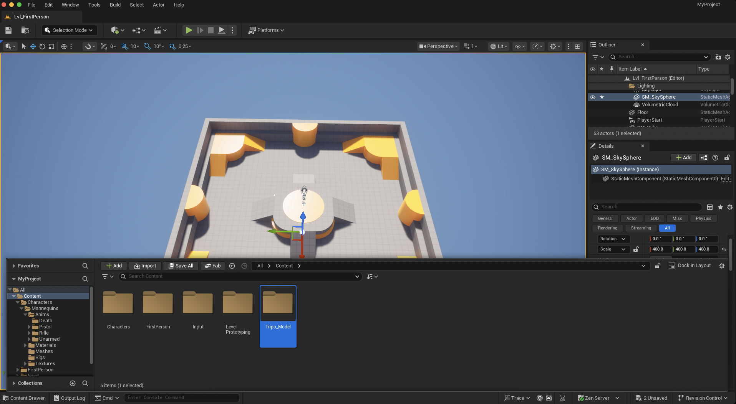The width and height of the screenshot is (736, 404).
Task: Toggle visibility eye for SM_SkySphere
Action: (x=593, y=97)
